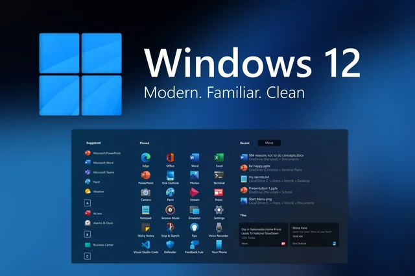Viewport: 415px width, 276px height.
Task: Open the pinned News app
Action: point(219,195)
